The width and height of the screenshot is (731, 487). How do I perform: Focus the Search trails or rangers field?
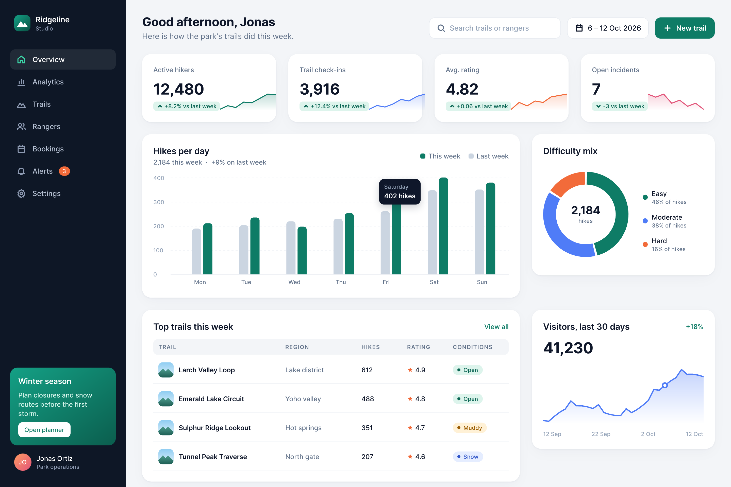(495, 28)
